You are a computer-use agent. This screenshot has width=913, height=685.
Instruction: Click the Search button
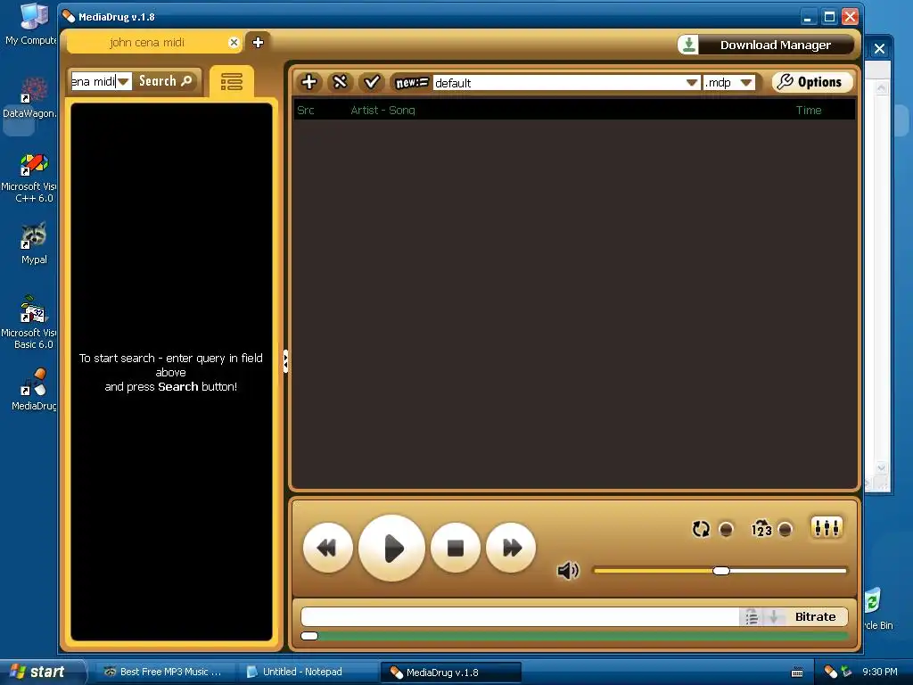[165, 81]
